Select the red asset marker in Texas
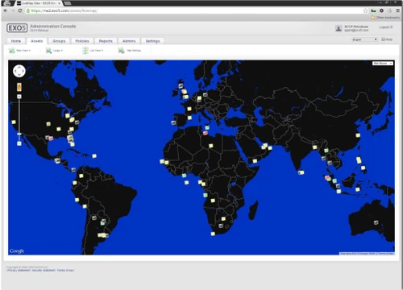This screenshot has height=290, width=403. (51, 139)
